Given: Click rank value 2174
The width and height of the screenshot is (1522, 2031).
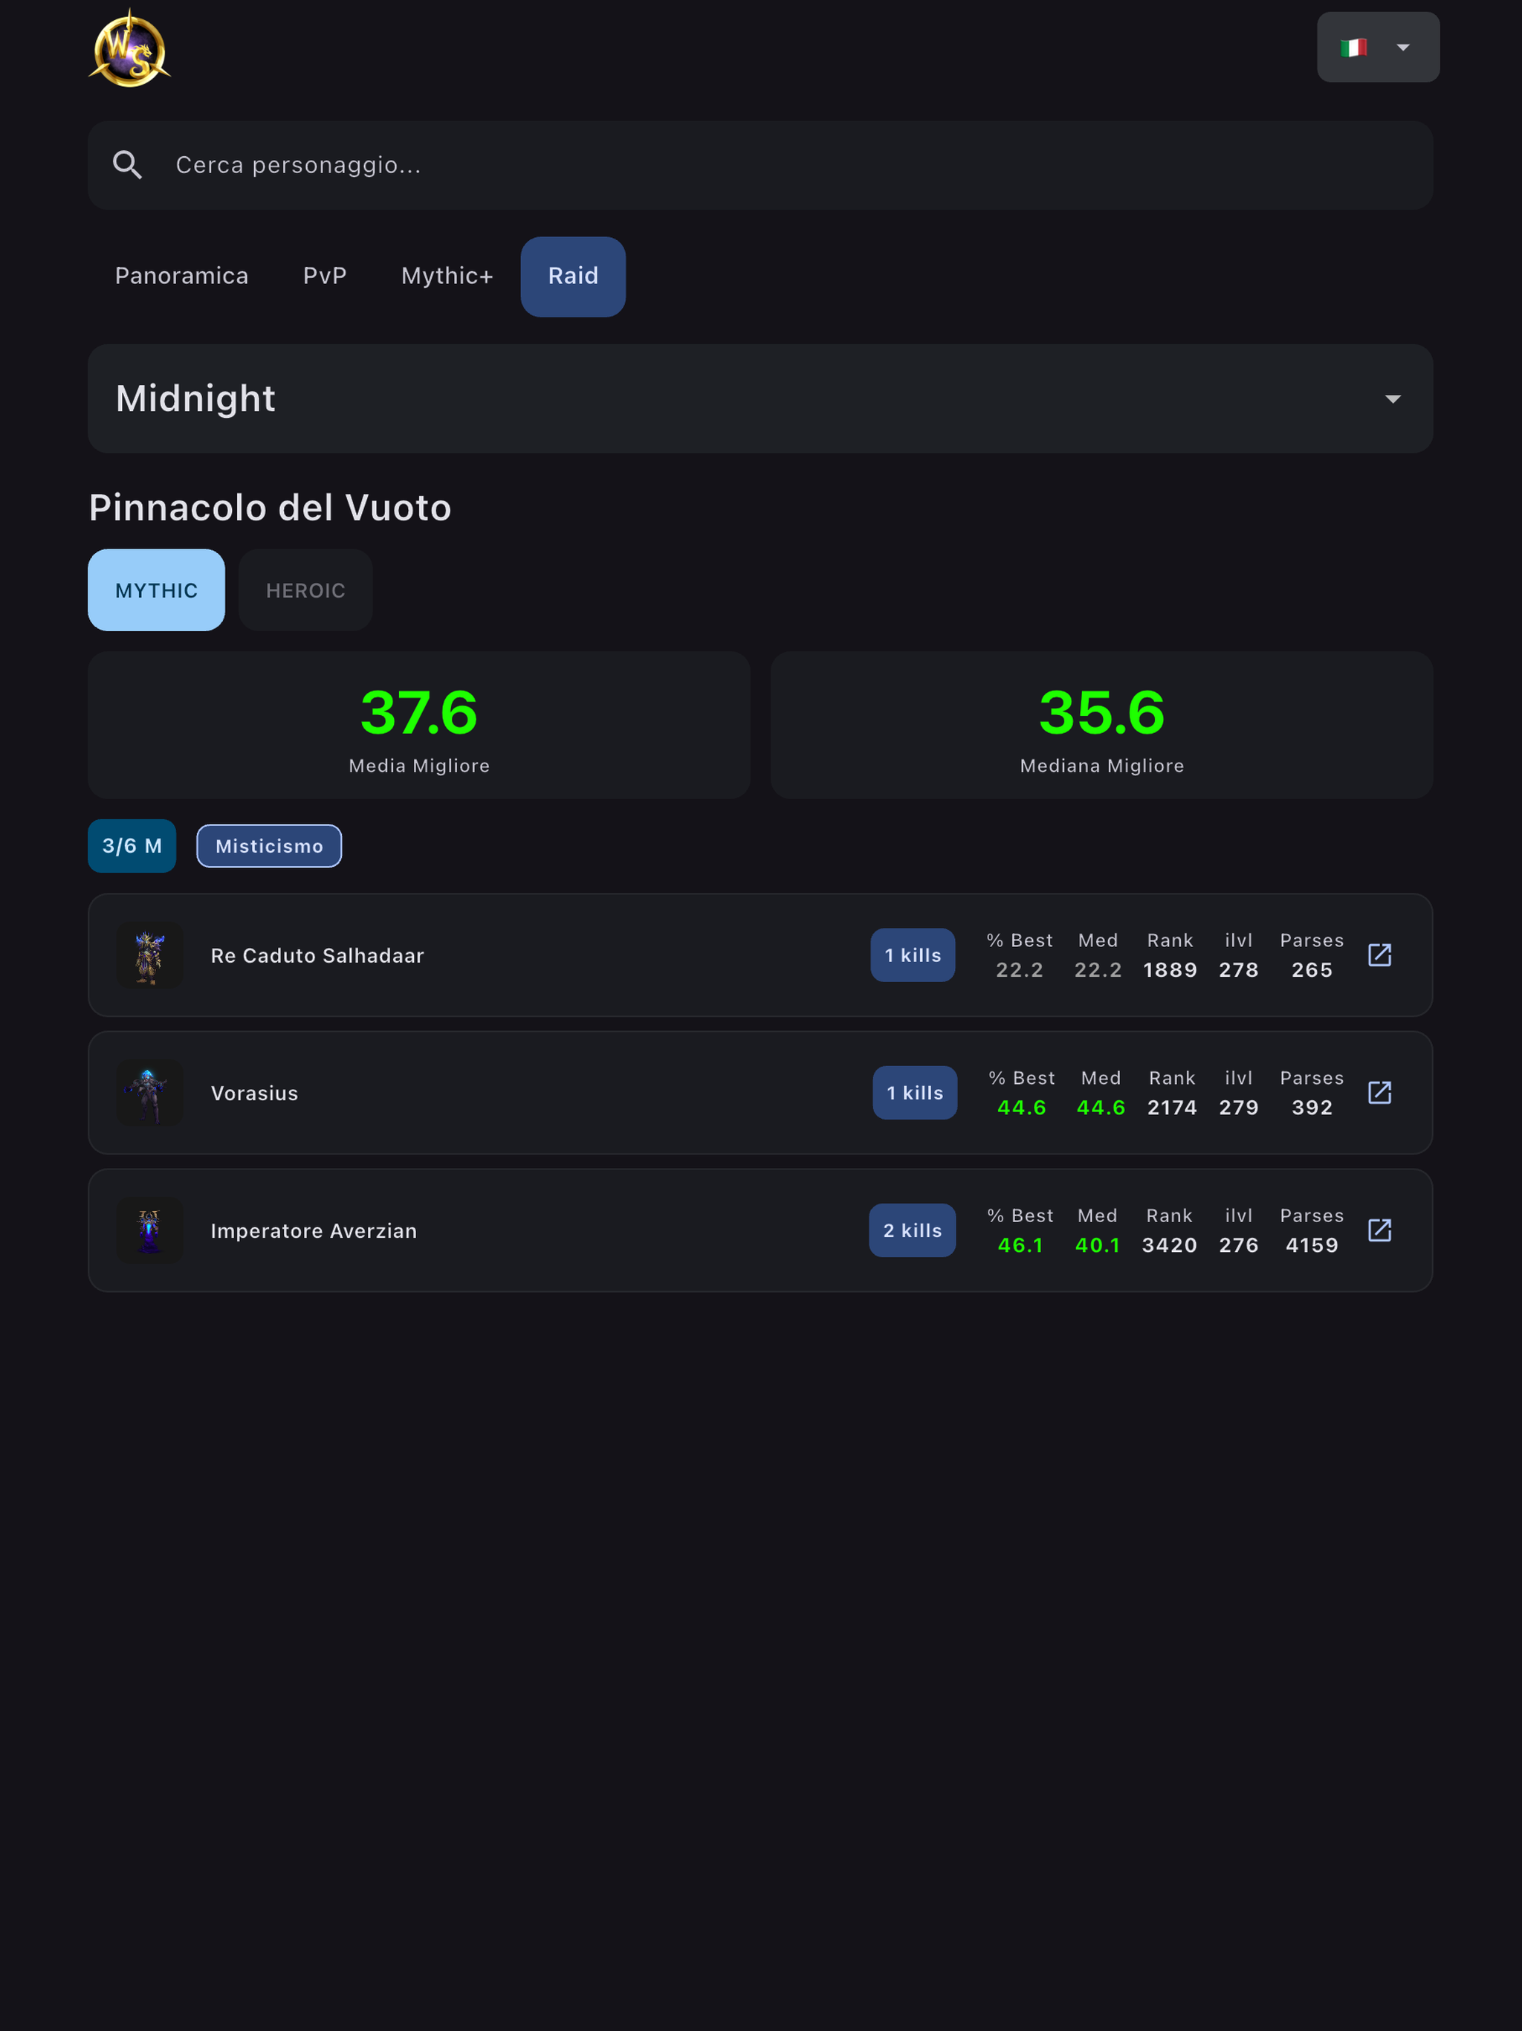Looking at the screenshot, I should point(1171,1108).
